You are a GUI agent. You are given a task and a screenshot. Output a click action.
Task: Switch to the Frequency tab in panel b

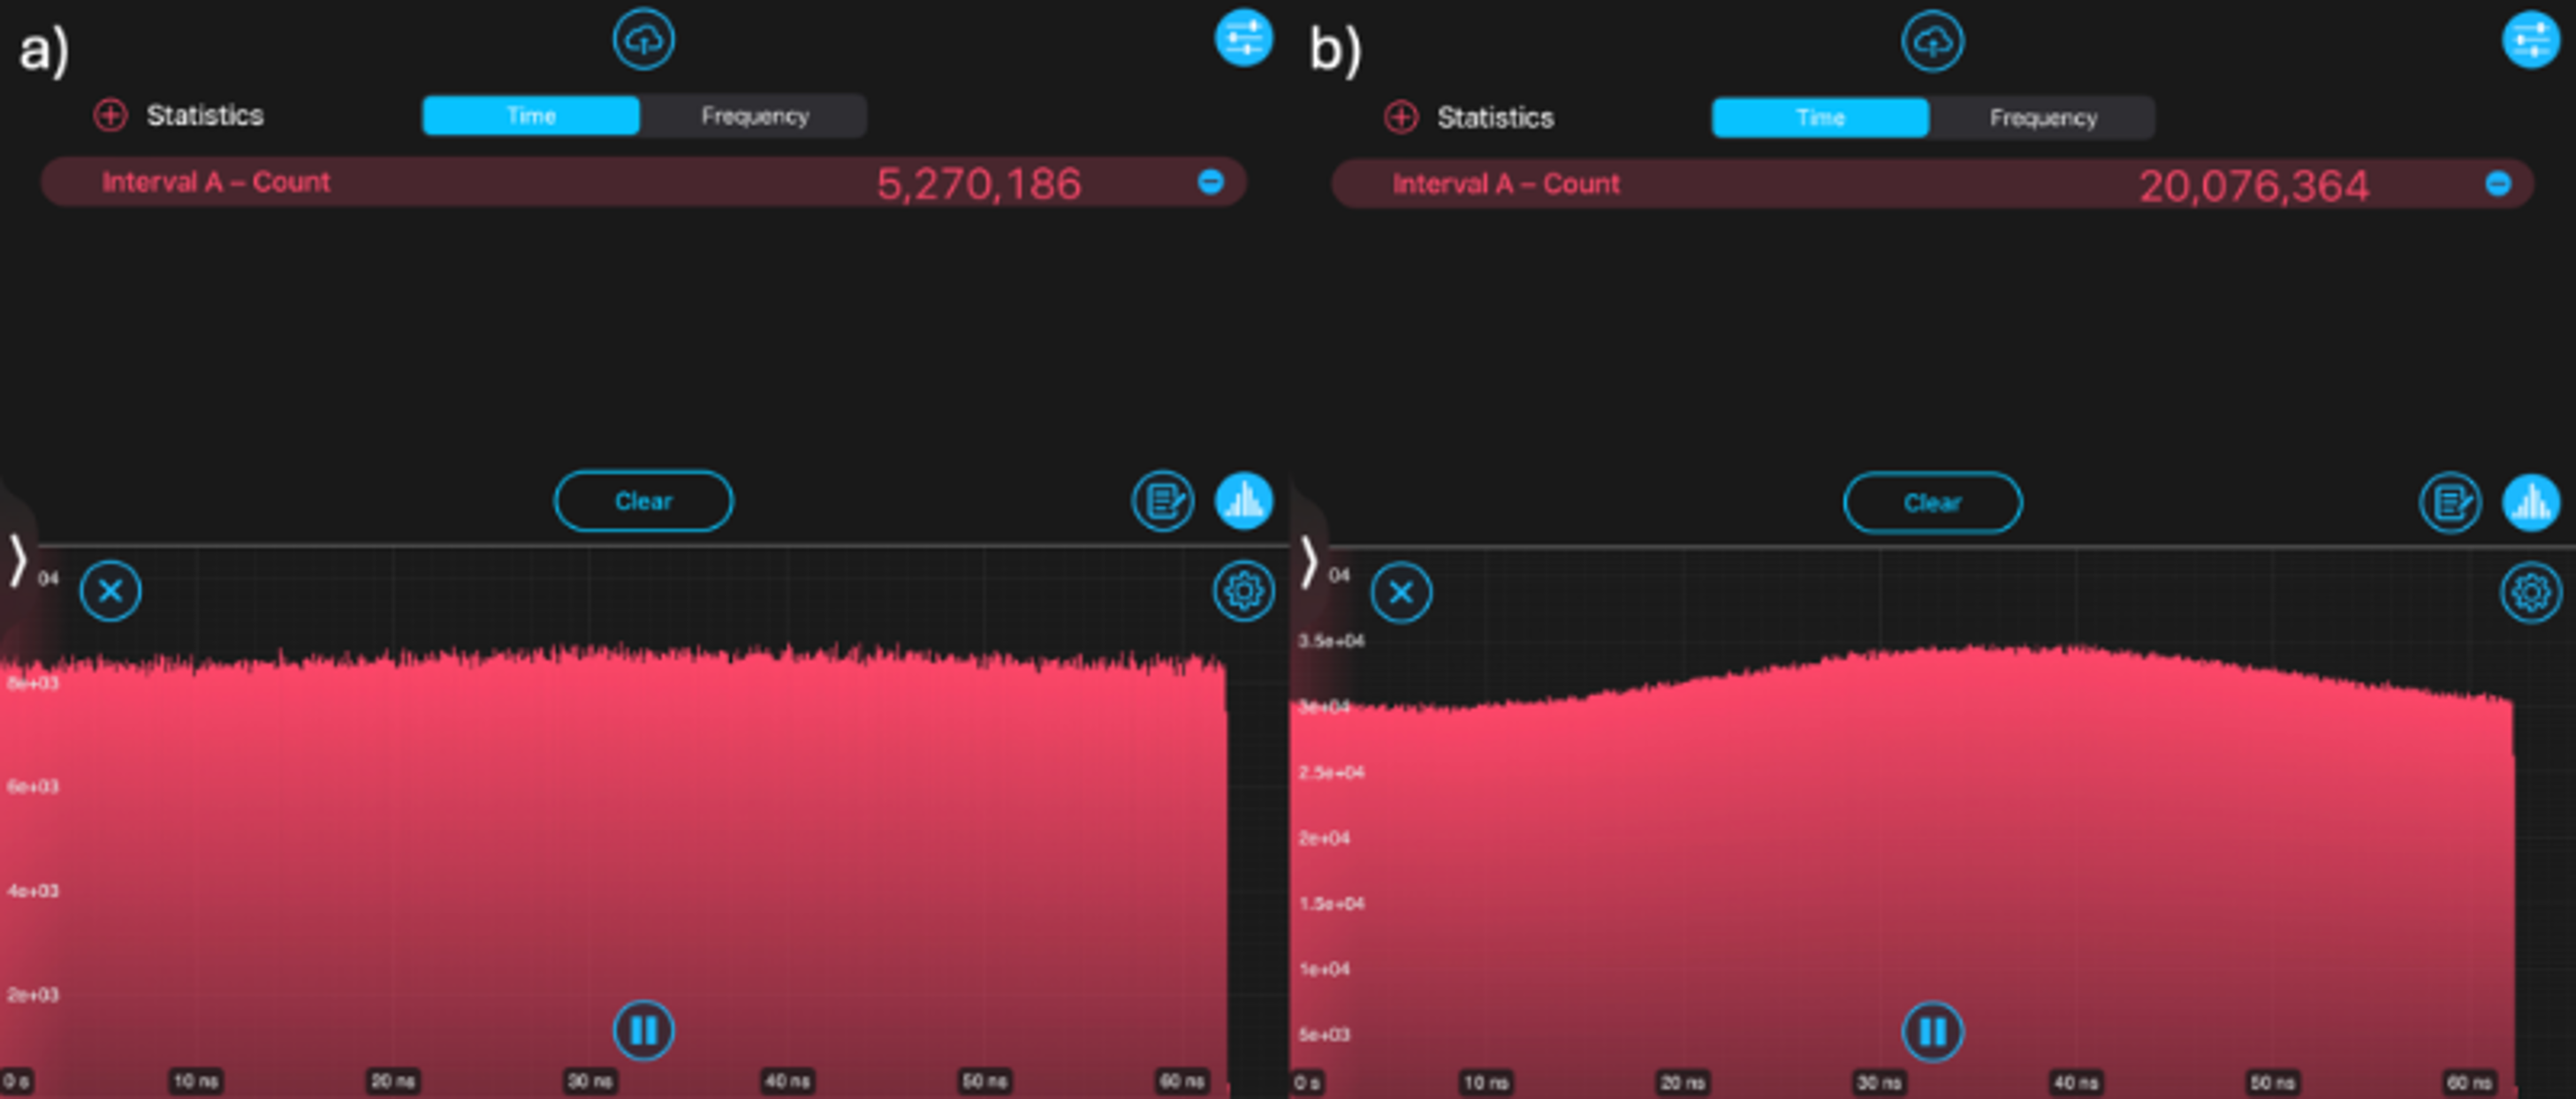pyautogui.click(x=2043, y=118)
